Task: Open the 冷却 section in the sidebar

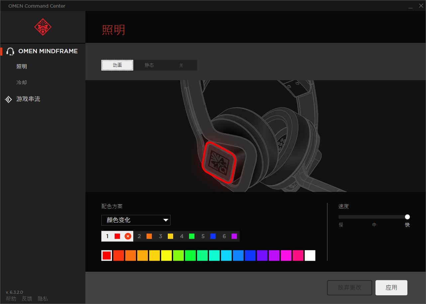Action: tap(22, 82)
